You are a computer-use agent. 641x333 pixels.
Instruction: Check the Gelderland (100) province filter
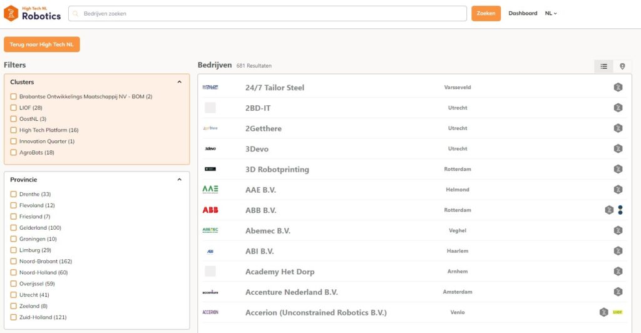tap(14, 228)
